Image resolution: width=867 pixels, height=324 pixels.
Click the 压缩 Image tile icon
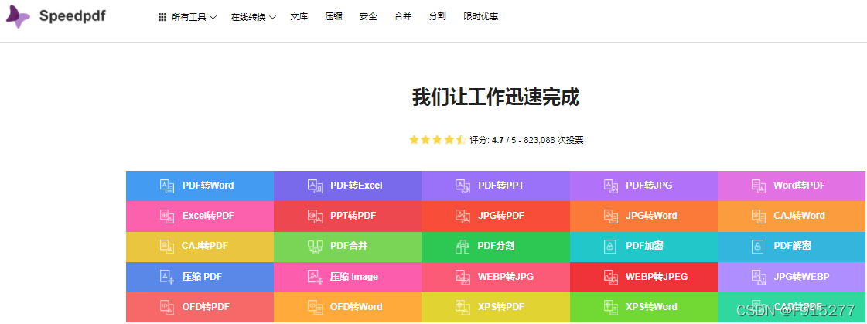(x=316, y=277)
